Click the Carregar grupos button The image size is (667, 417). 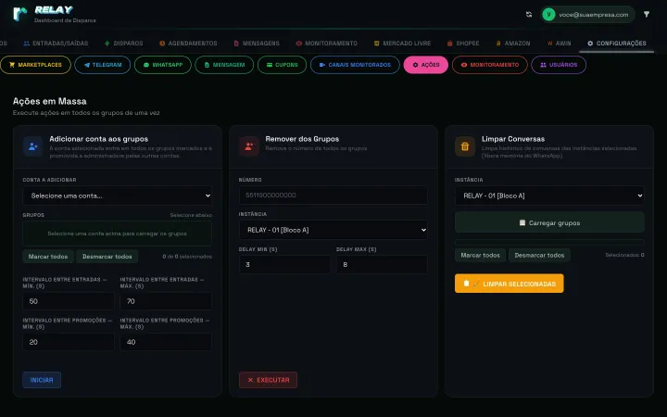(549, 222)
